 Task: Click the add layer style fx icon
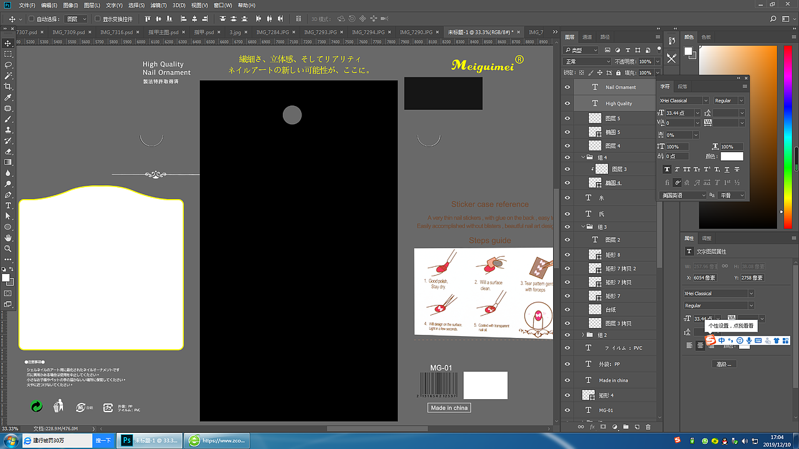pyautogui.click(x=592, y=427)
